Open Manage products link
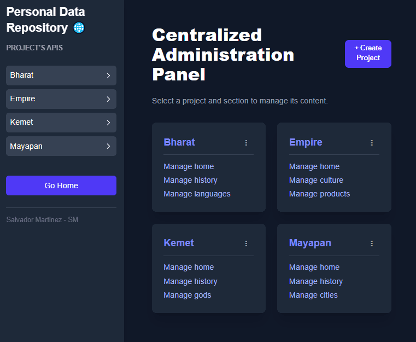 coord(319,194)
